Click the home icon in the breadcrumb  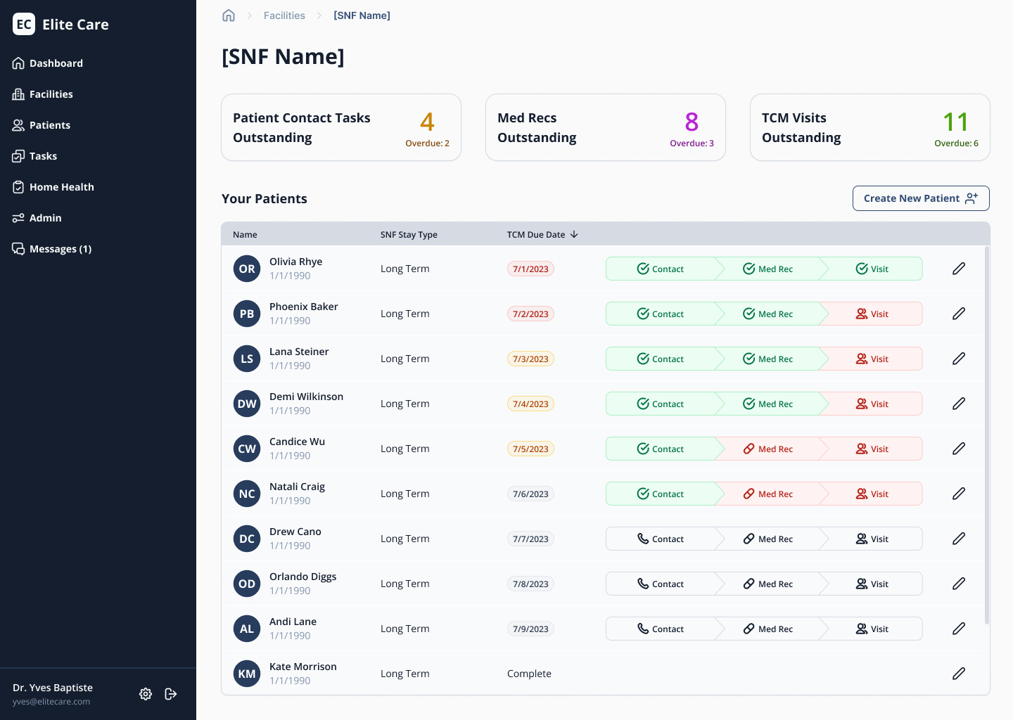point(229,15)
